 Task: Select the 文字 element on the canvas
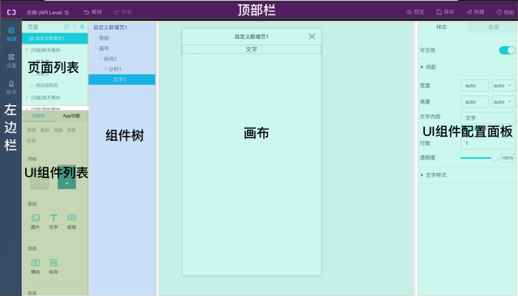point(252,49)
